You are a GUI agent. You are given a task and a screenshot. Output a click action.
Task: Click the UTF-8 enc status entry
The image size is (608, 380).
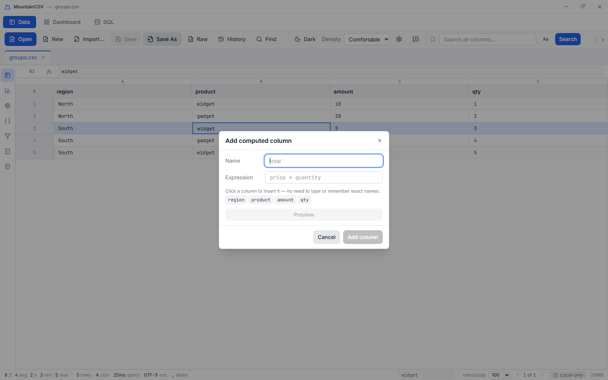point(155,375)
